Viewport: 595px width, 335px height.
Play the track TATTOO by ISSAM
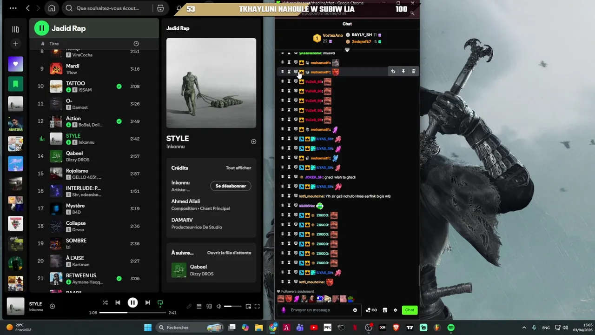click(95, 86)
